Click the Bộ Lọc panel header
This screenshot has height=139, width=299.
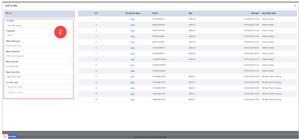(39, 13)
